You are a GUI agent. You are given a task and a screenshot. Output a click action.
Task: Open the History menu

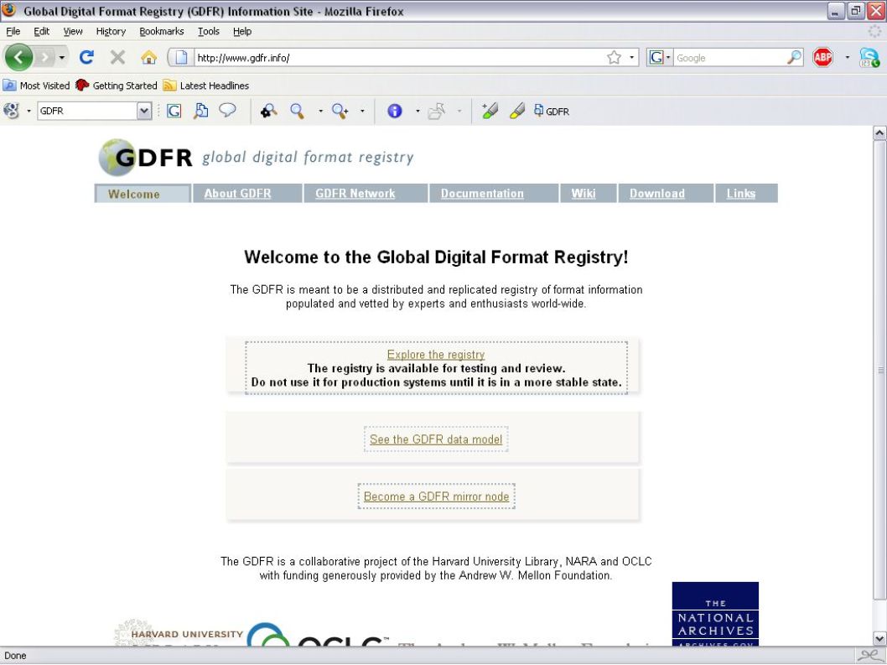(111, 31)
